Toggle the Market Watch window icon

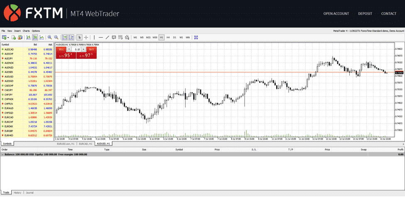point(20,37)
